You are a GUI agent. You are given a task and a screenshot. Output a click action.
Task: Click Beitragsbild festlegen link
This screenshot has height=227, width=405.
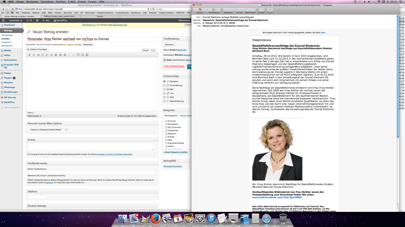(173, 166)
